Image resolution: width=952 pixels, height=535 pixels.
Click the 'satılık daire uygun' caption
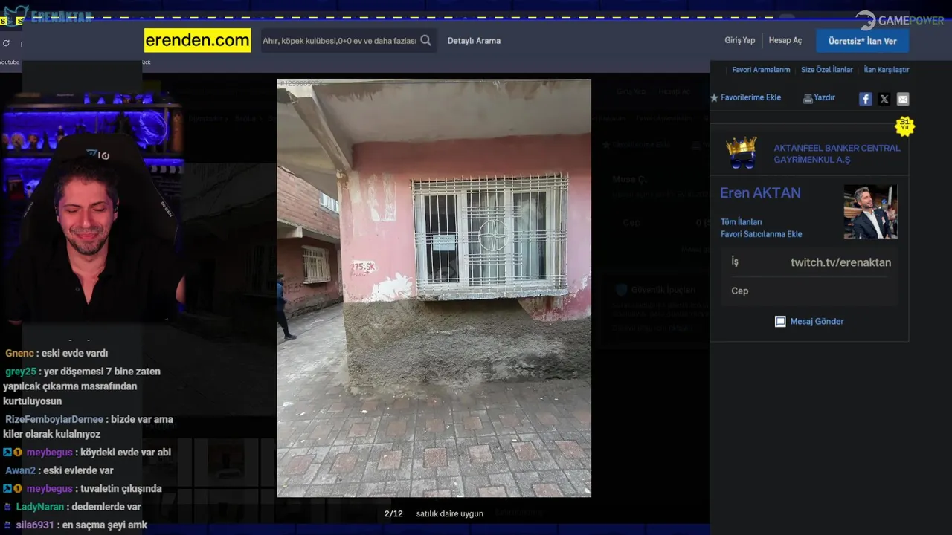coord(449,514)
